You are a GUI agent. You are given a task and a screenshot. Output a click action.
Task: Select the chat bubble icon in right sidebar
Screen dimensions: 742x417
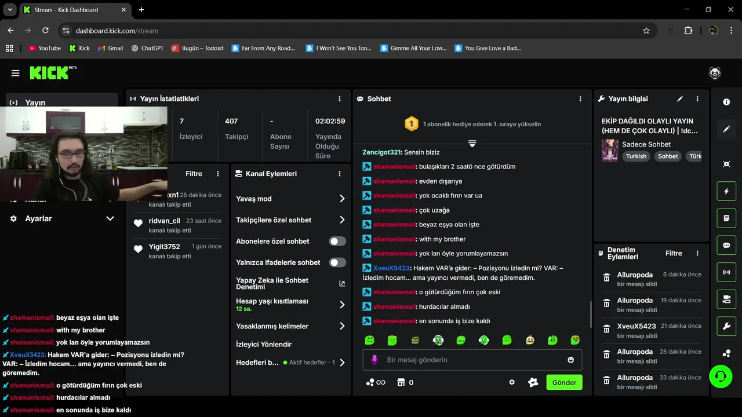tap(726, 245)
